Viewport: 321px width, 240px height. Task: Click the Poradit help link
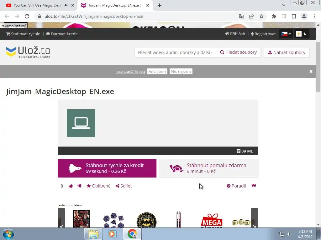[236, 186]
